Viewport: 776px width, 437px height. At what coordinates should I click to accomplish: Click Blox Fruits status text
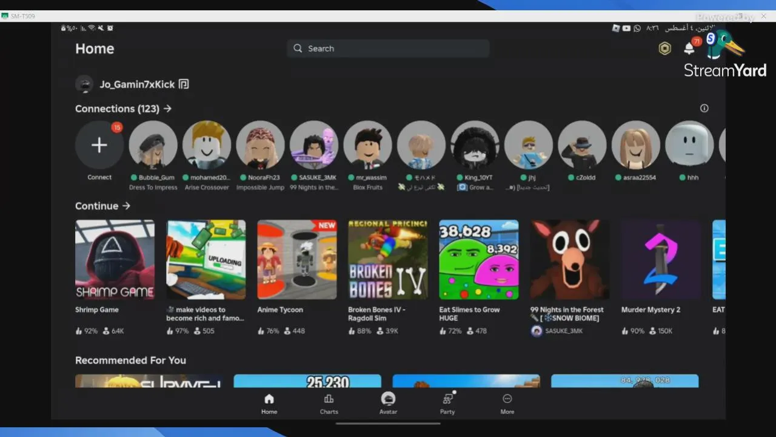[x=367, y=188]
